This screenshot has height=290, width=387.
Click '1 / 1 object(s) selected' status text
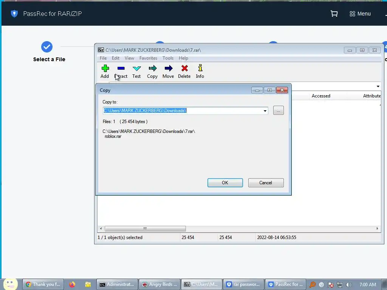click(x=120, y=238)
